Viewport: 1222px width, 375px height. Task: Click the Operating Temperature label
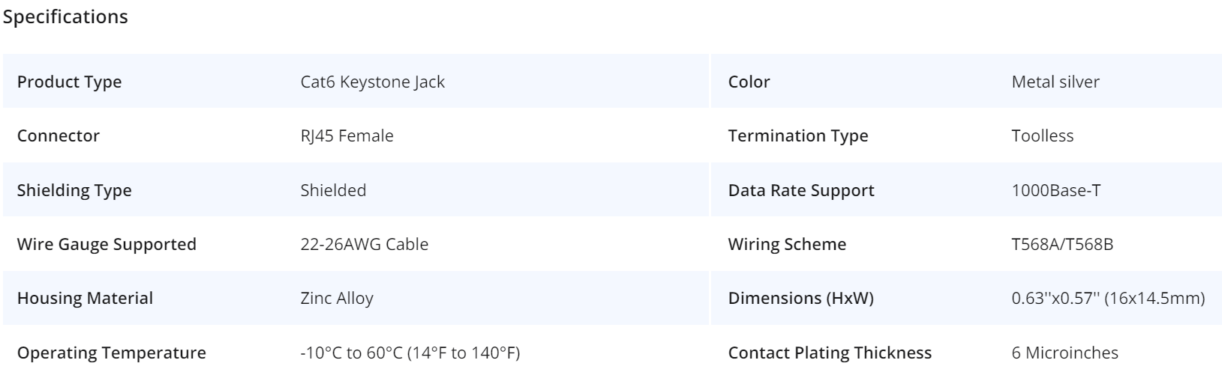111,353
